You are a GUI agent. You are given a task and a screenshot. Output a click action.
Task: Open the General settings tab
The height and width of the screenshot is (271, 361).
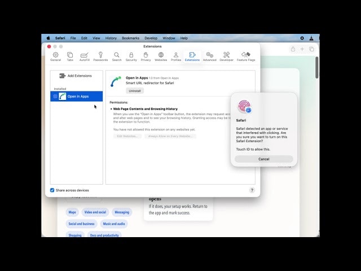(x=55, y=56)
